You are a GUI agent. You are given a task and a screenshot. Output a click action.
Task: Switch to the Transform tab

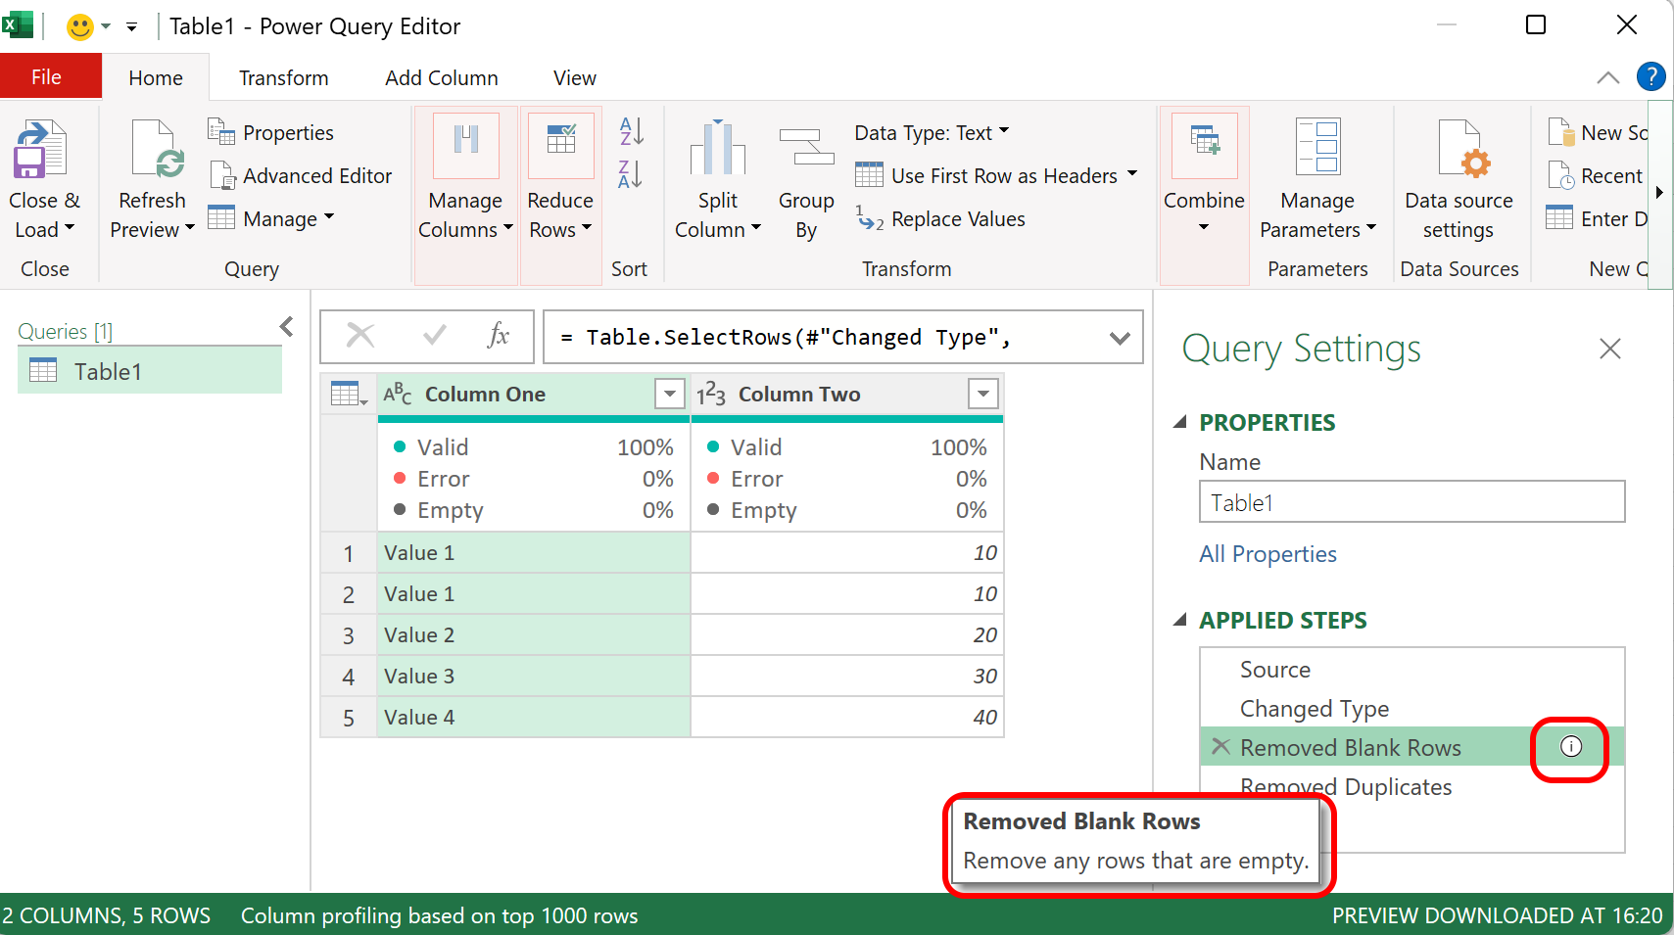[284, 78]
